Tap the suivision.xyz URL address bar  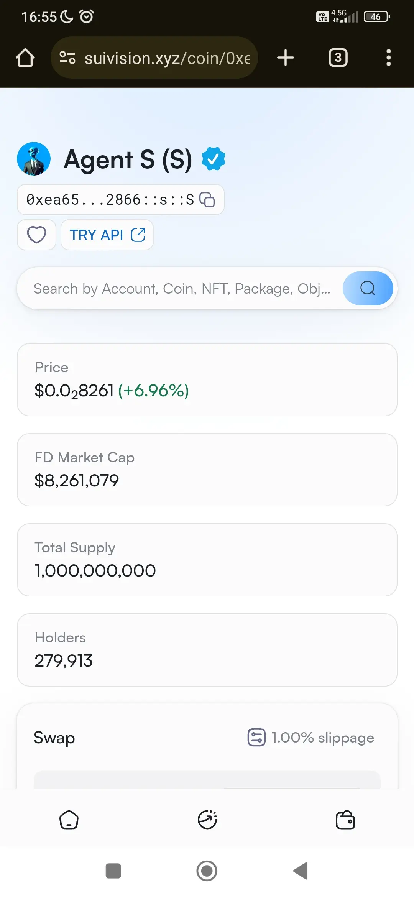(x=167, y=58)
